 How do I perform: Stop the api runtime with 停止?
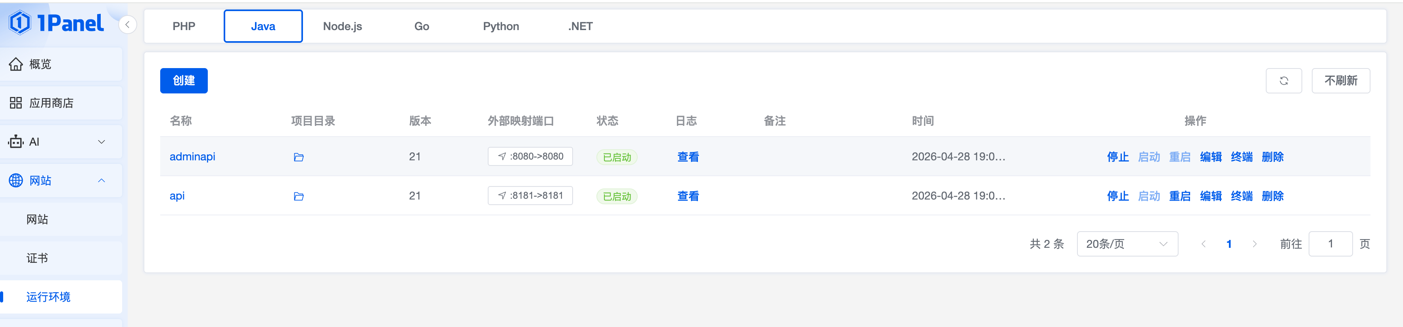click(1117, 196)
